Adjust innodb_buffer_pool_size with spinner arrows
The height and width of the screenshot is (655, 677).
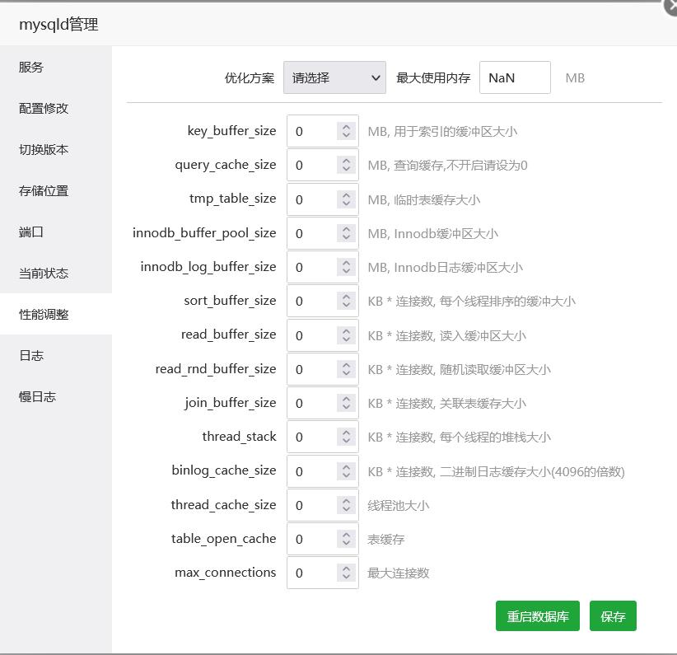pos(346,233)
